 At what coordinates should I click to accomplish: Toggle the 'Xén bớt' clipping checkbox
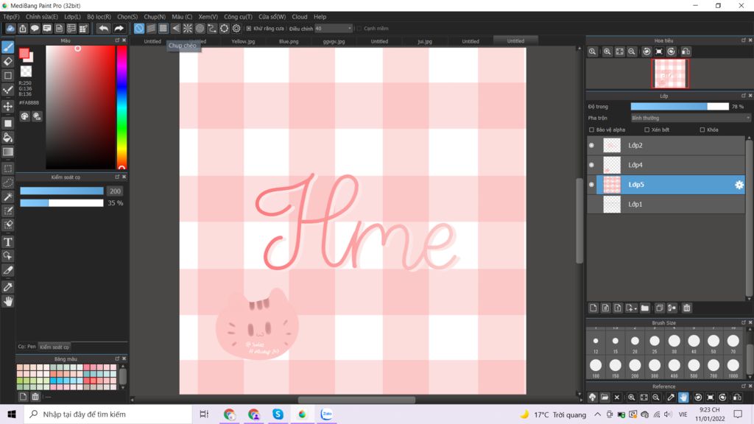click(x=646, y=130)
